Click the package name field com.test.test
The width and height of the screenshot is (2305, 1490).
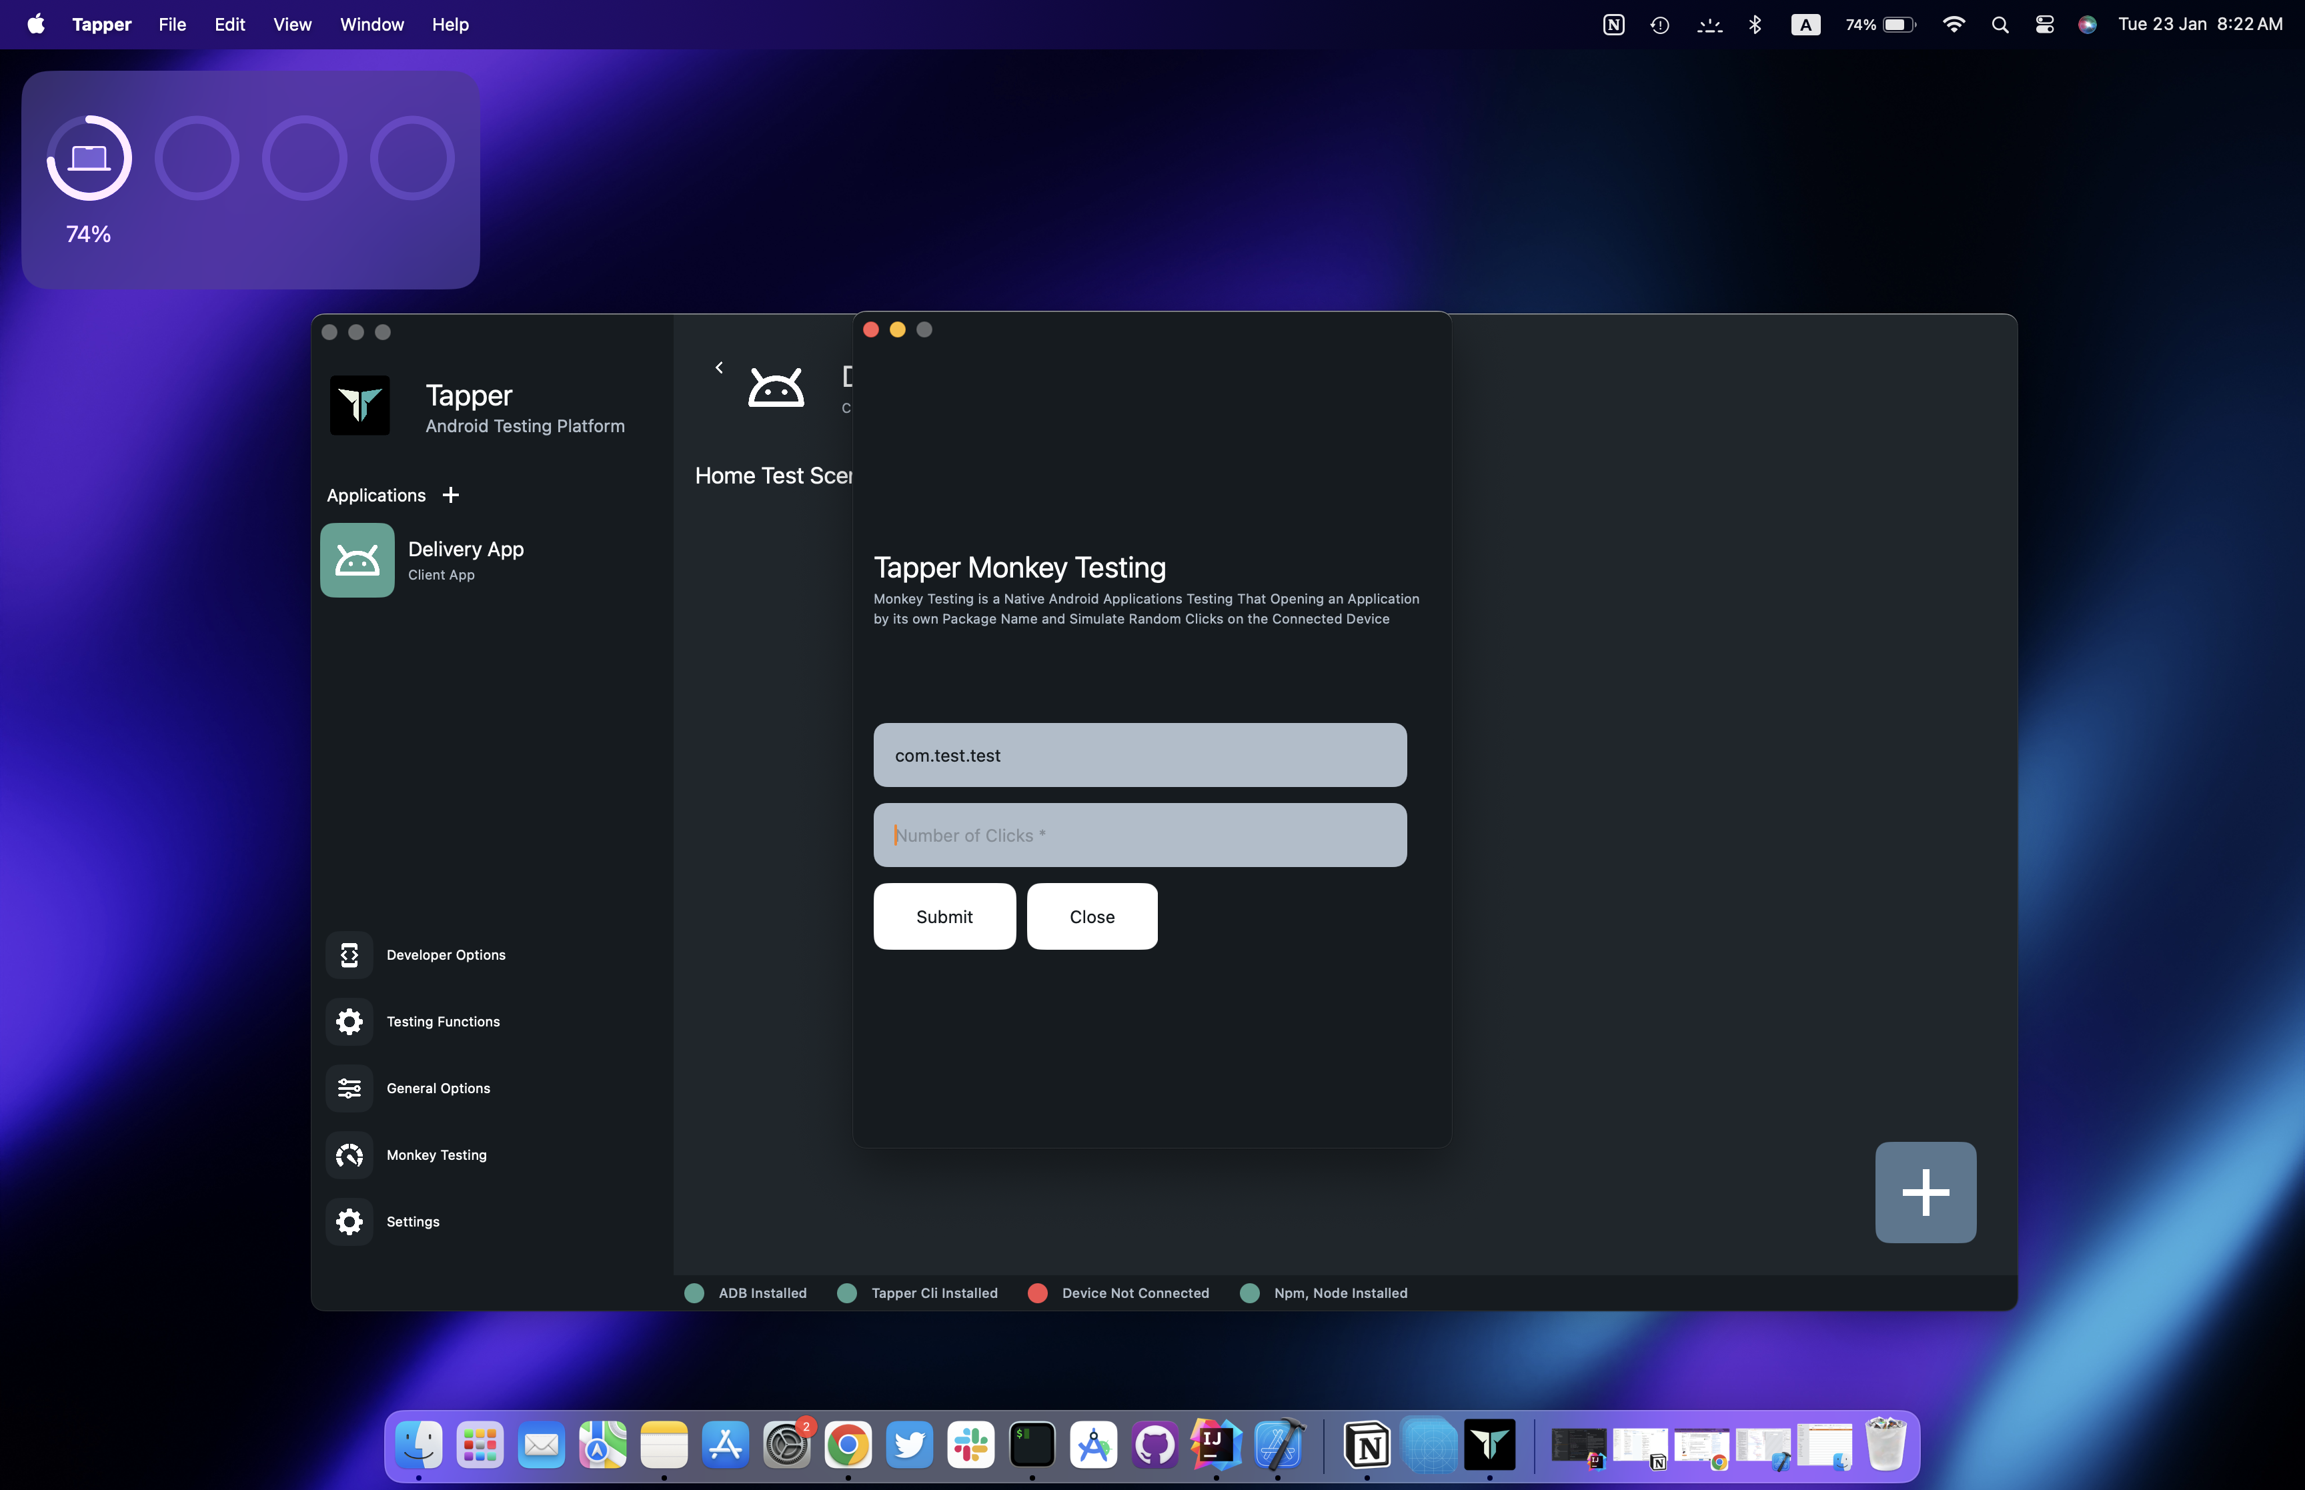[1139, 755]
